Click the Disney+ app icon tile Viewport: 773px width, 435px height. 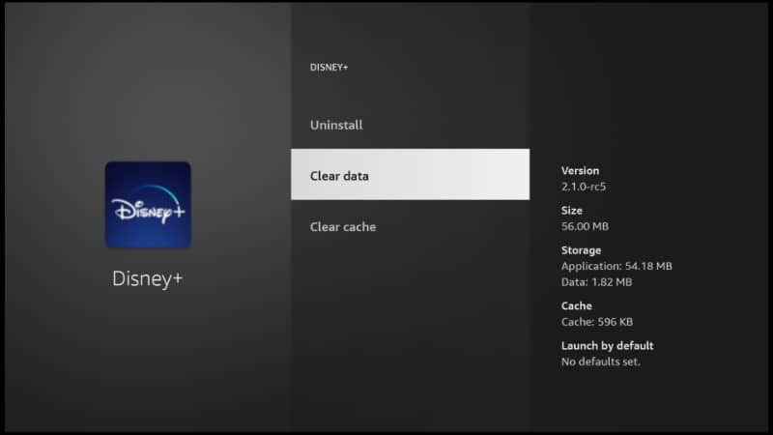[x=148, y=204]
